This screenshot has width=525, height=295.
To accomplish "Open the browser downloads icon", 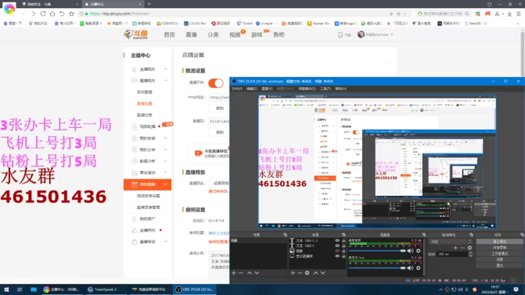I will pyautogui.click(x=509, y=14).
